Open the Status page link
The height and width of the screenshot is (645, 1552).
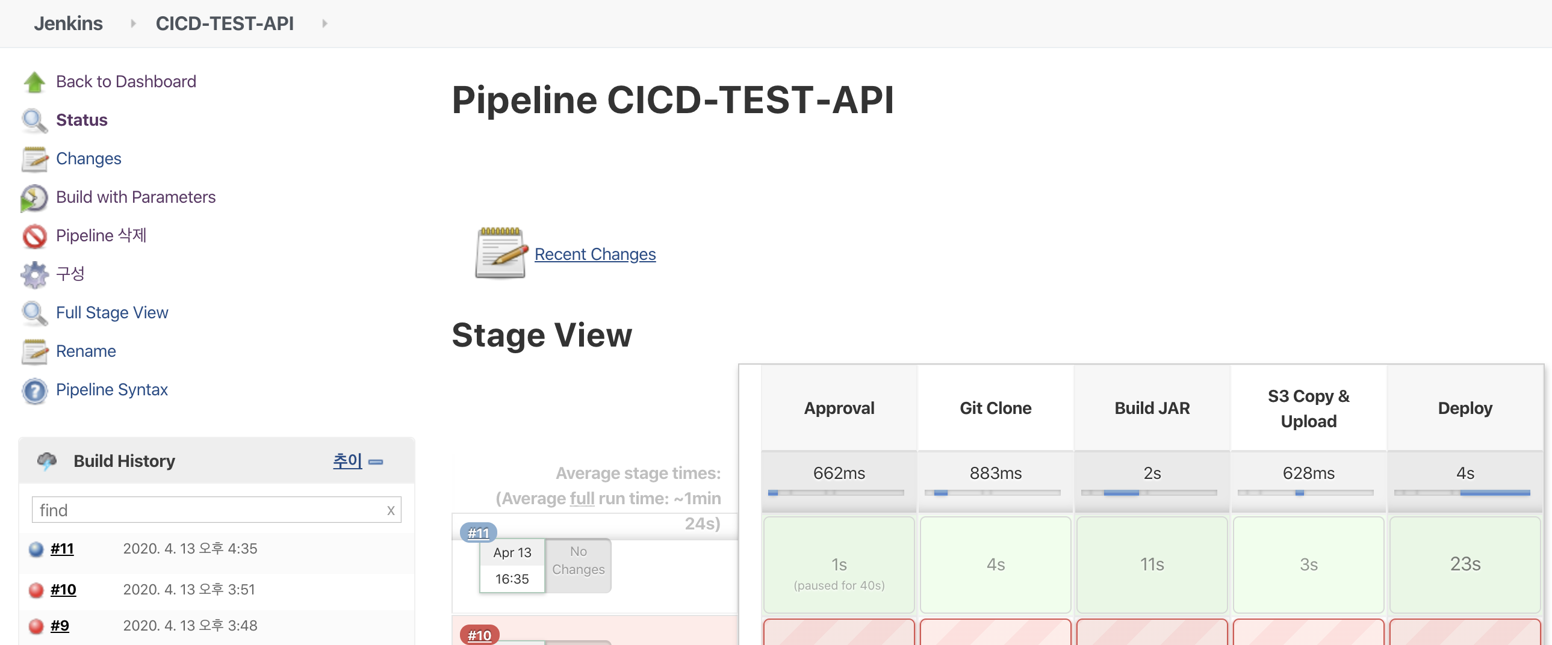pyautogui.click(x=82, y=120)
